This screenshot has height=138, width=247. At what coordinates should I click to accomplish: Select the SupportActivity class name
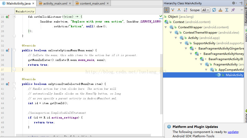click(204, 43)
